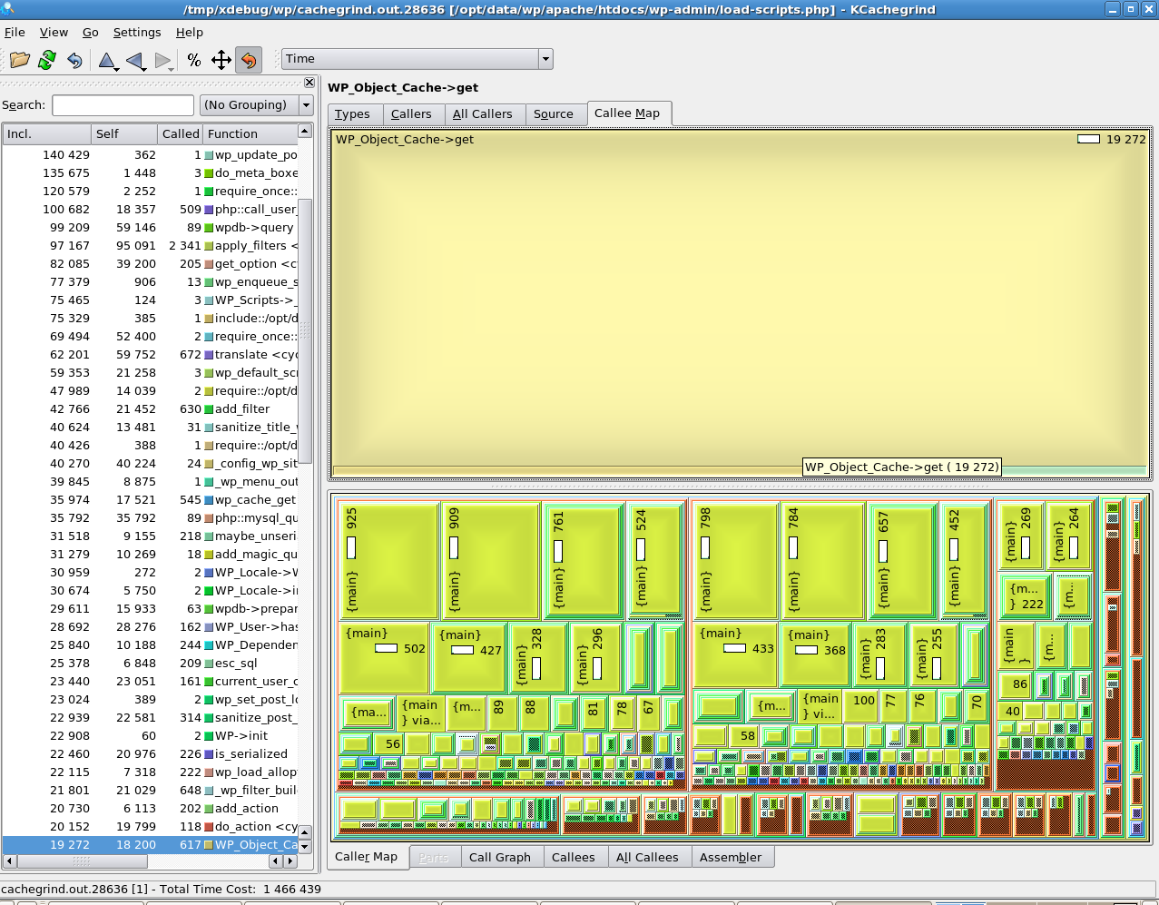Click the Open file folder icon

(20, 60)
